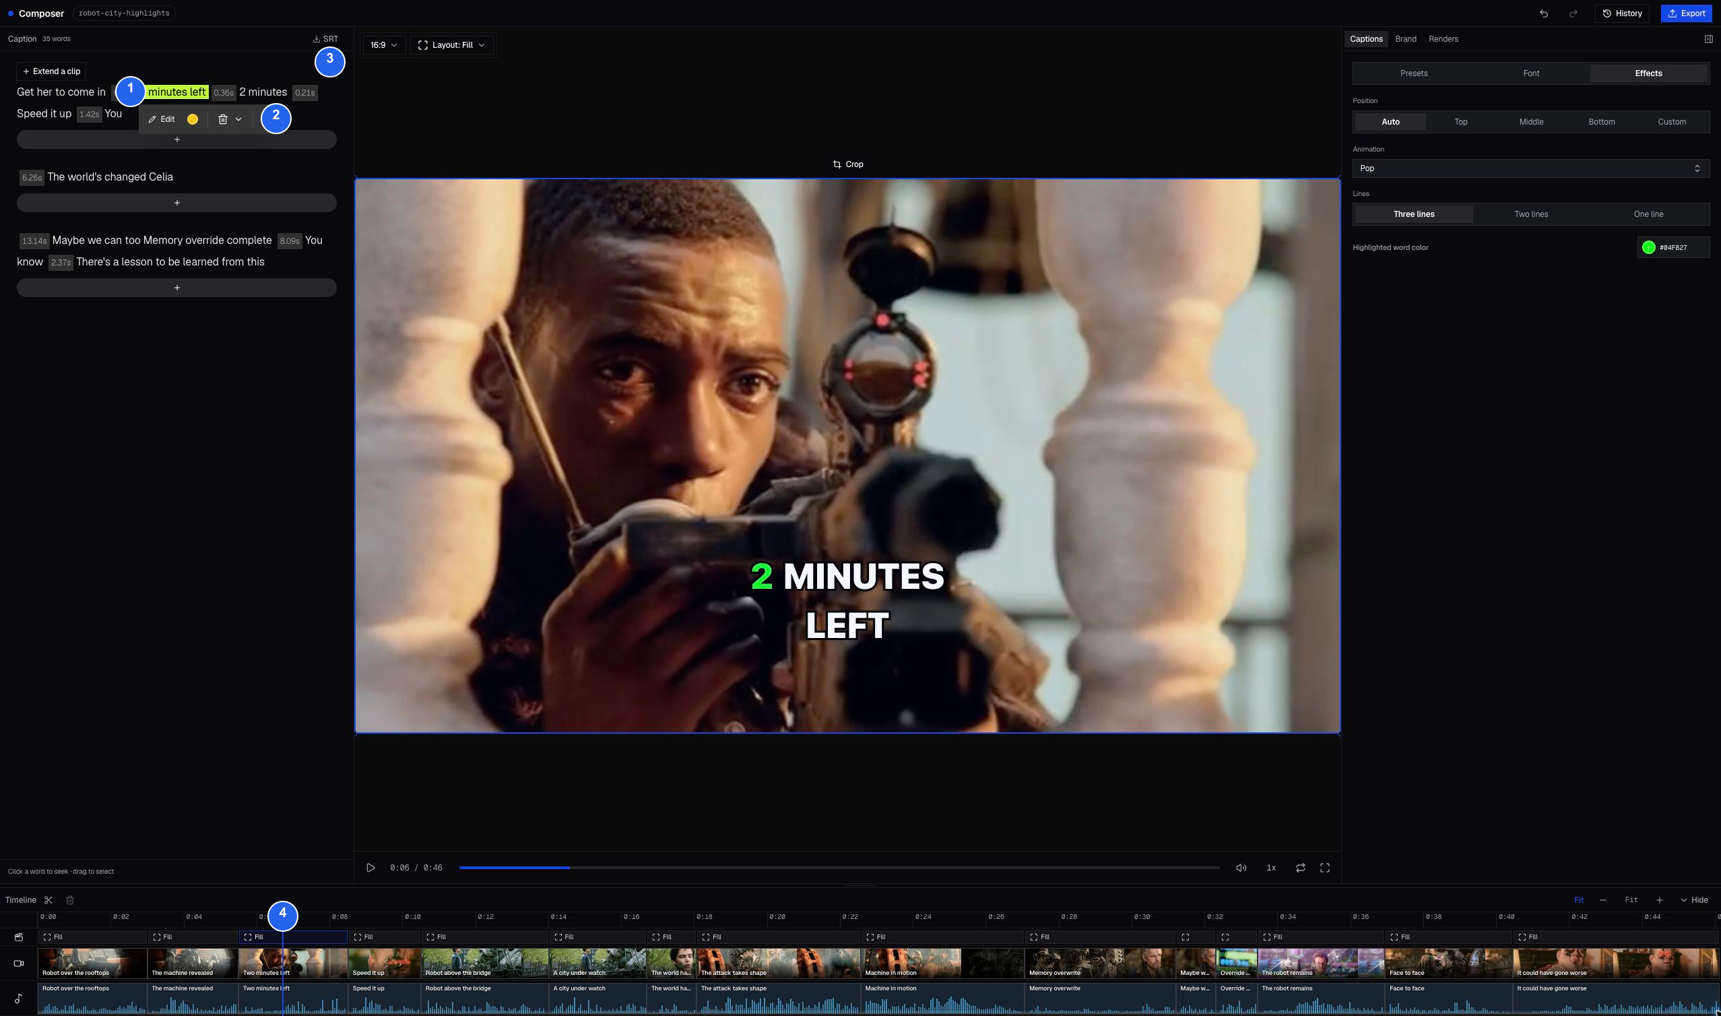Click the redo arrow icon
This screenshot has width=1721, height=1016.
pyautogui.click(x=1573, y=13)
